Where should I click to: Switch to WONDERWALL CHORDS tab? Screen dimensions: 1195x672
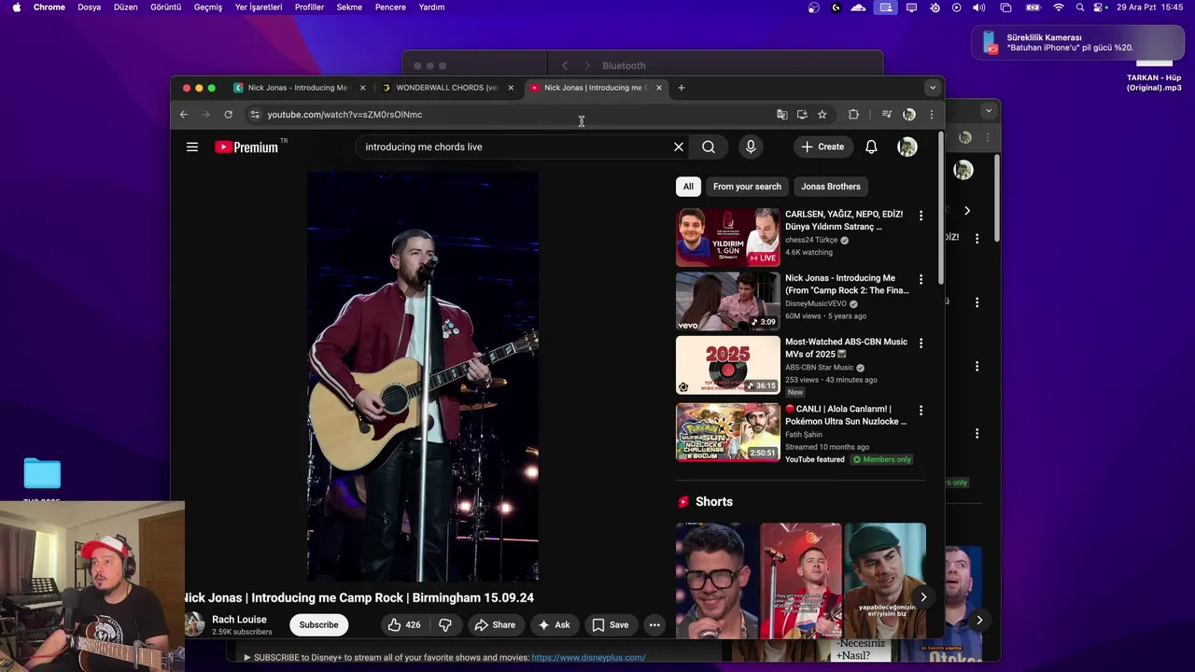446,88
